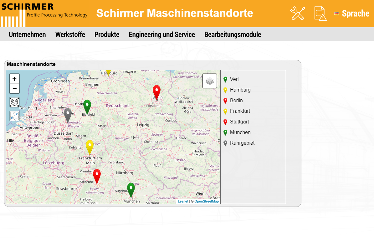Zoom out on the map
This screenshot has height=240, width=374.
coord(14,88)
